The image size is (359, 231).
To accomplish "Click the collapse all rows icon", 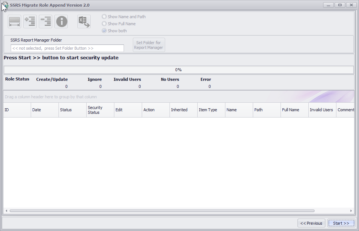I will point(46,22).
